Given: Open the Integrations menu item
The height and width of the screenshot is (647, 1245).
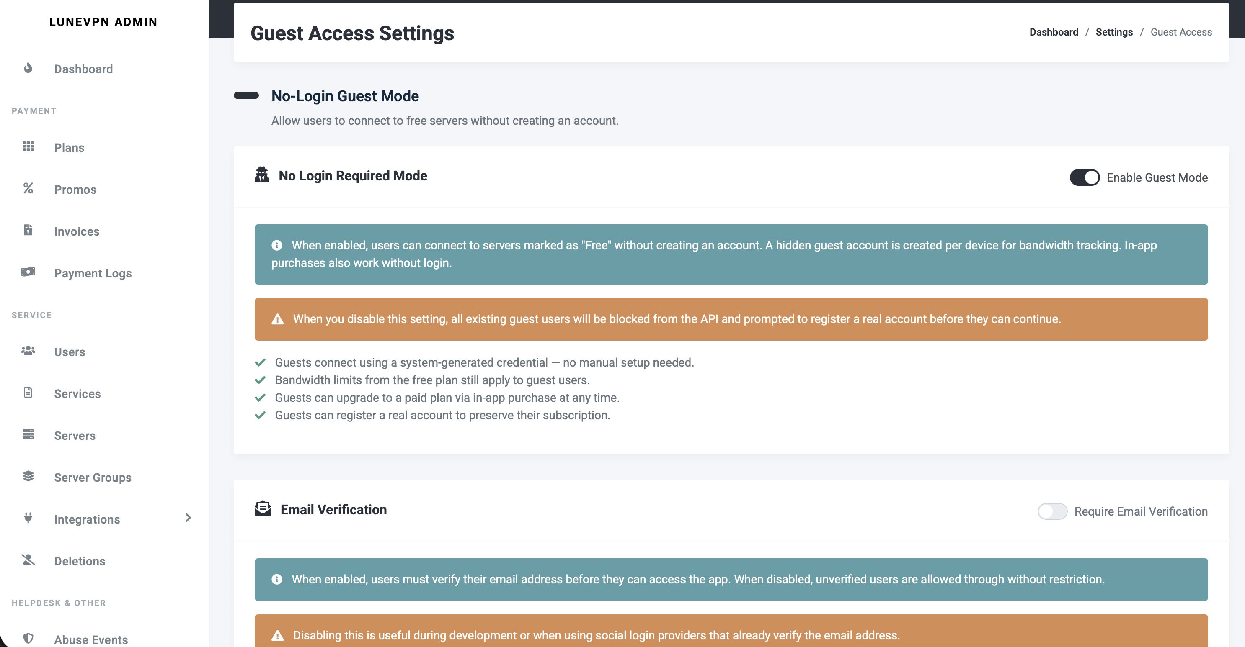Looking at the screenshot, I should point(87,519).
